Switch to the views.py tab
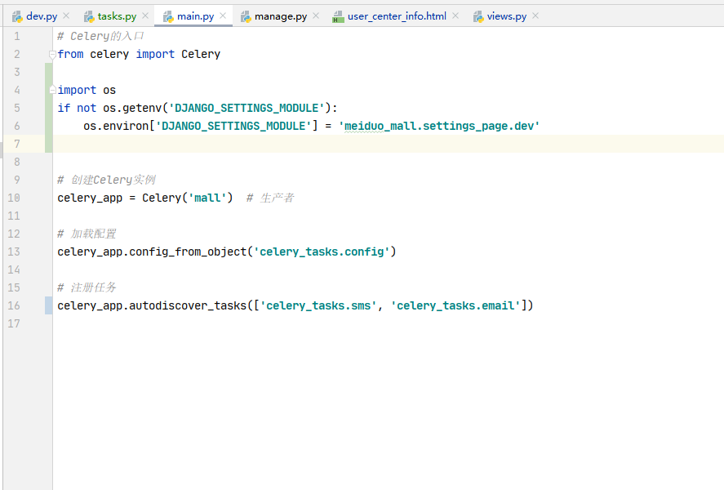This screenshot has height=490, width=724. click(506, 15)
